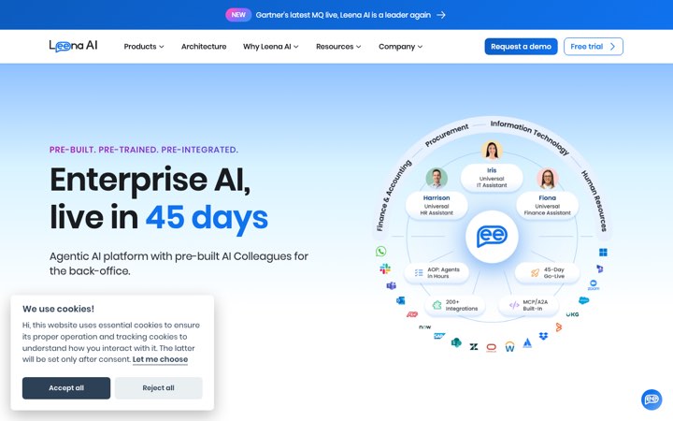Click the Oracle logo icon

pos(492,347)
